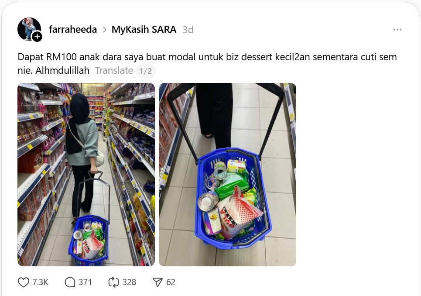Screen dimensions: 421x296
Task: Share post with the paper plane icon
Action: point(157,282)
